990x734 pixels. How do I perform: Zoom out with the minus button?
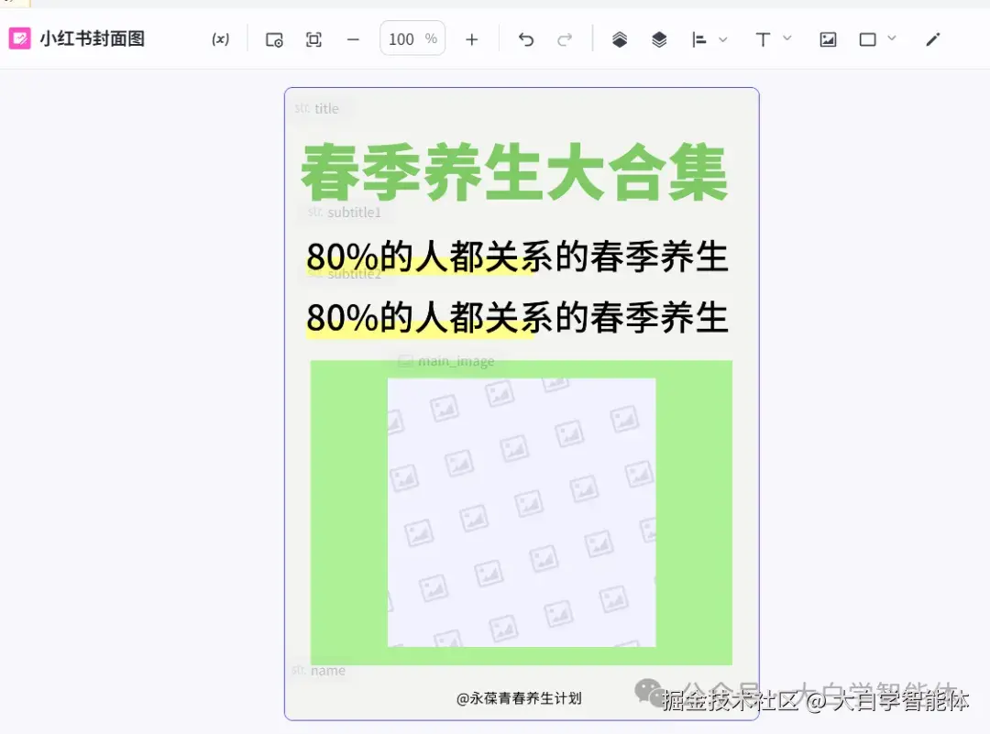click(x=353, y=38)
